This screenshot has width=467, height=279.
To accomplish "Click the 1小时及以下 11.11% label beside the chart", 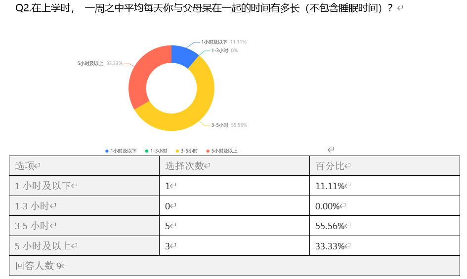I will [223, 42].
